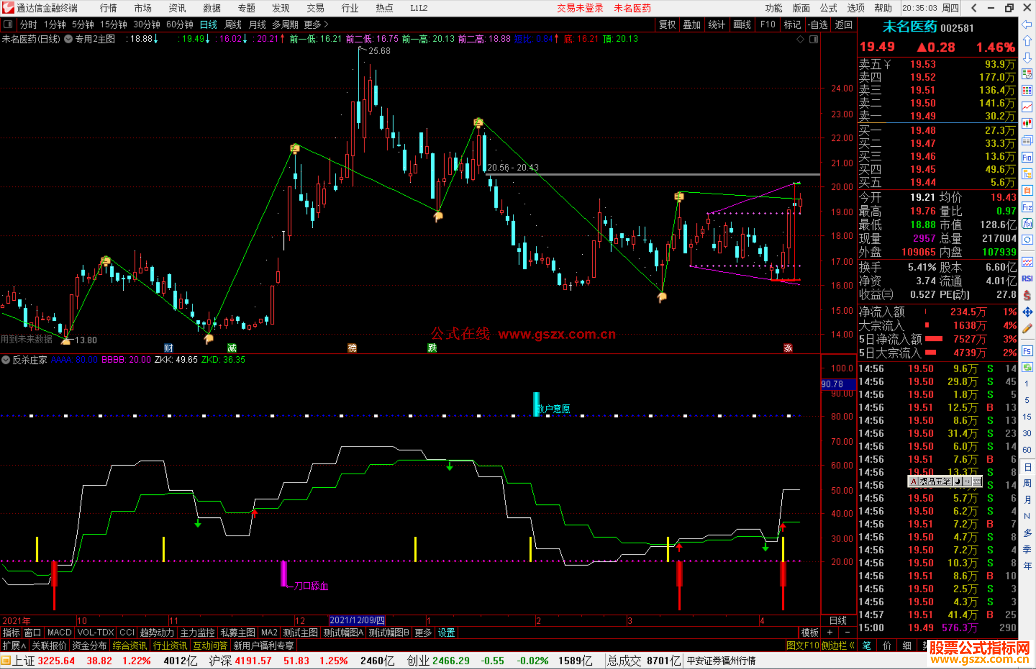Viewport: 1036px width, 669px height.
Task: Click the RSI indicator icon in right sidebar
Action: [x=1027, y=279]
